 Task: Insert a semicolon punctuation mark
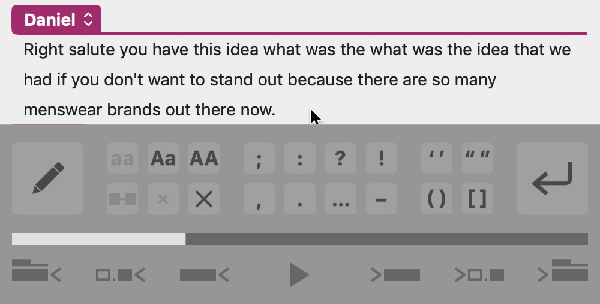(x=259, y=159)
